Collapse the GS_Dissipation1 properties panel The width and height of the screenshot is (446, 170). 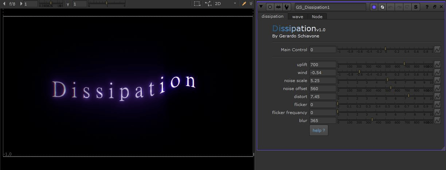(261, 7)
